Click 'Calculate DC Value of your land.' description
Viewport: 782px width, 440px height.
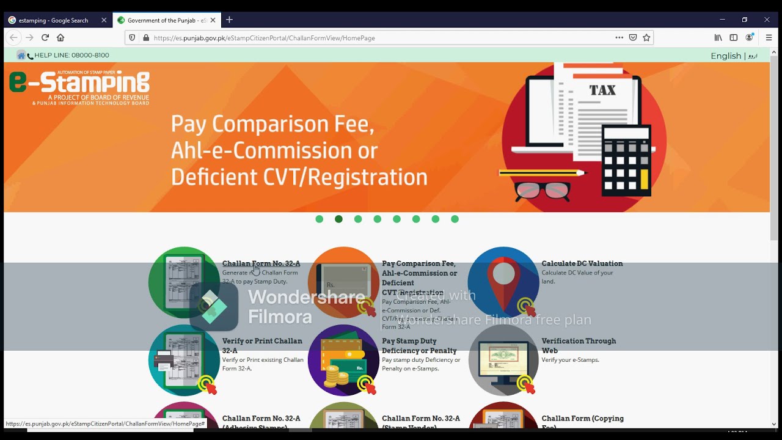577,277
